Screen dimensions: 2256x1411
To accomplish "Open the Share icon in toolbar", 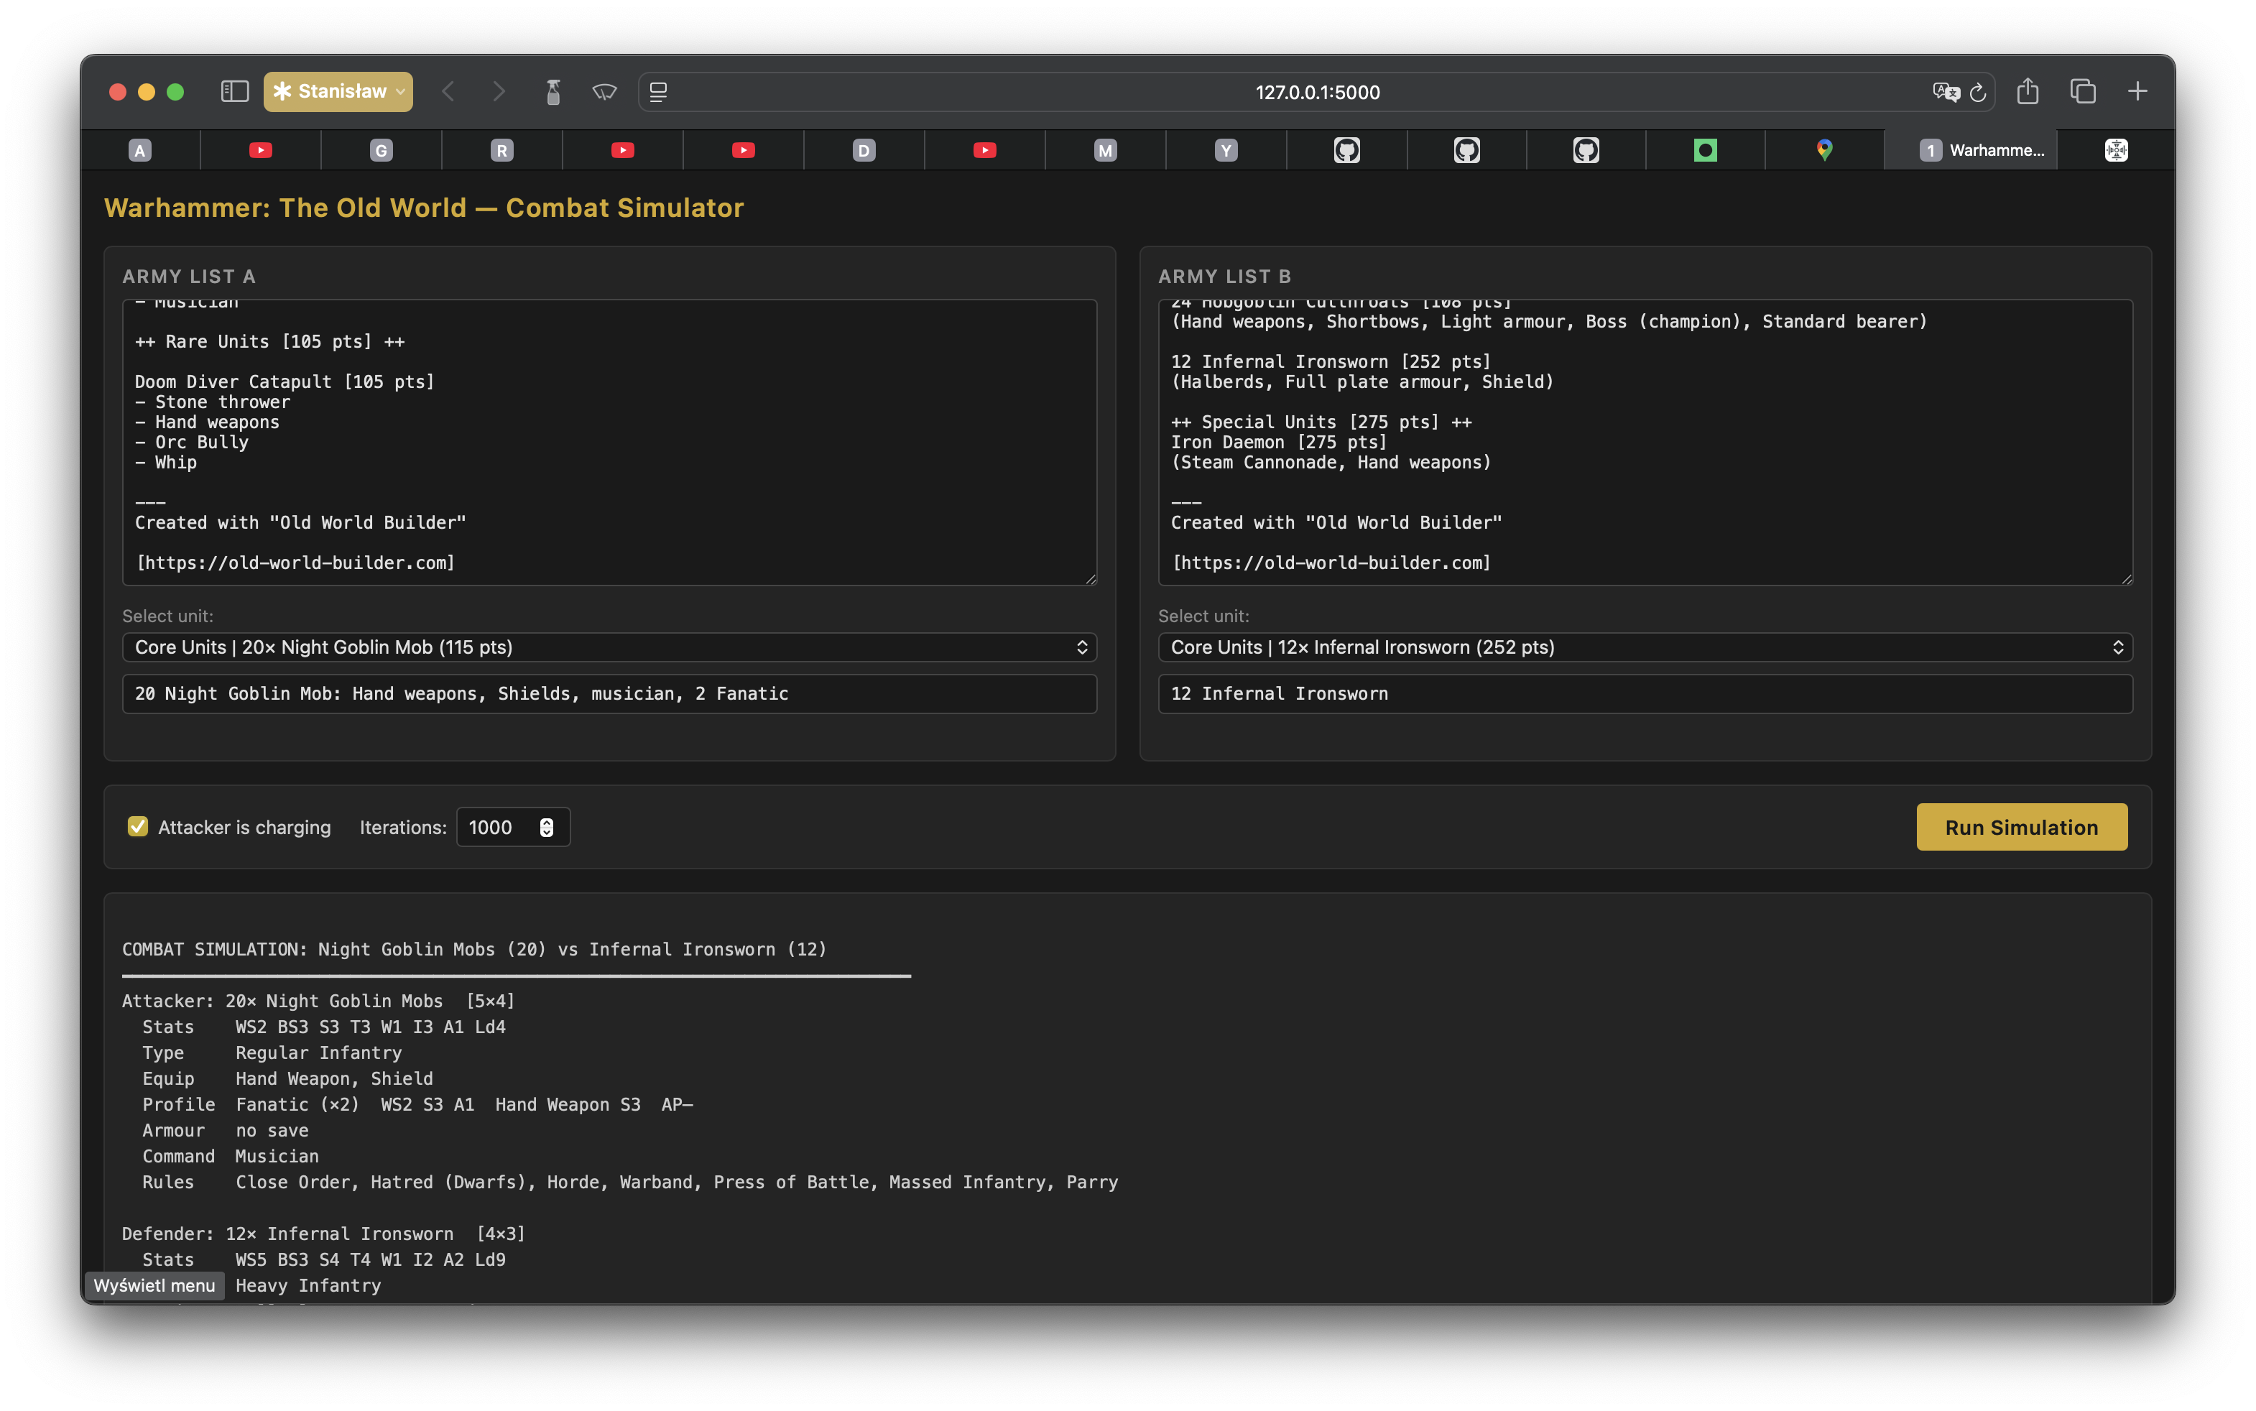I will coord(2027,91).
